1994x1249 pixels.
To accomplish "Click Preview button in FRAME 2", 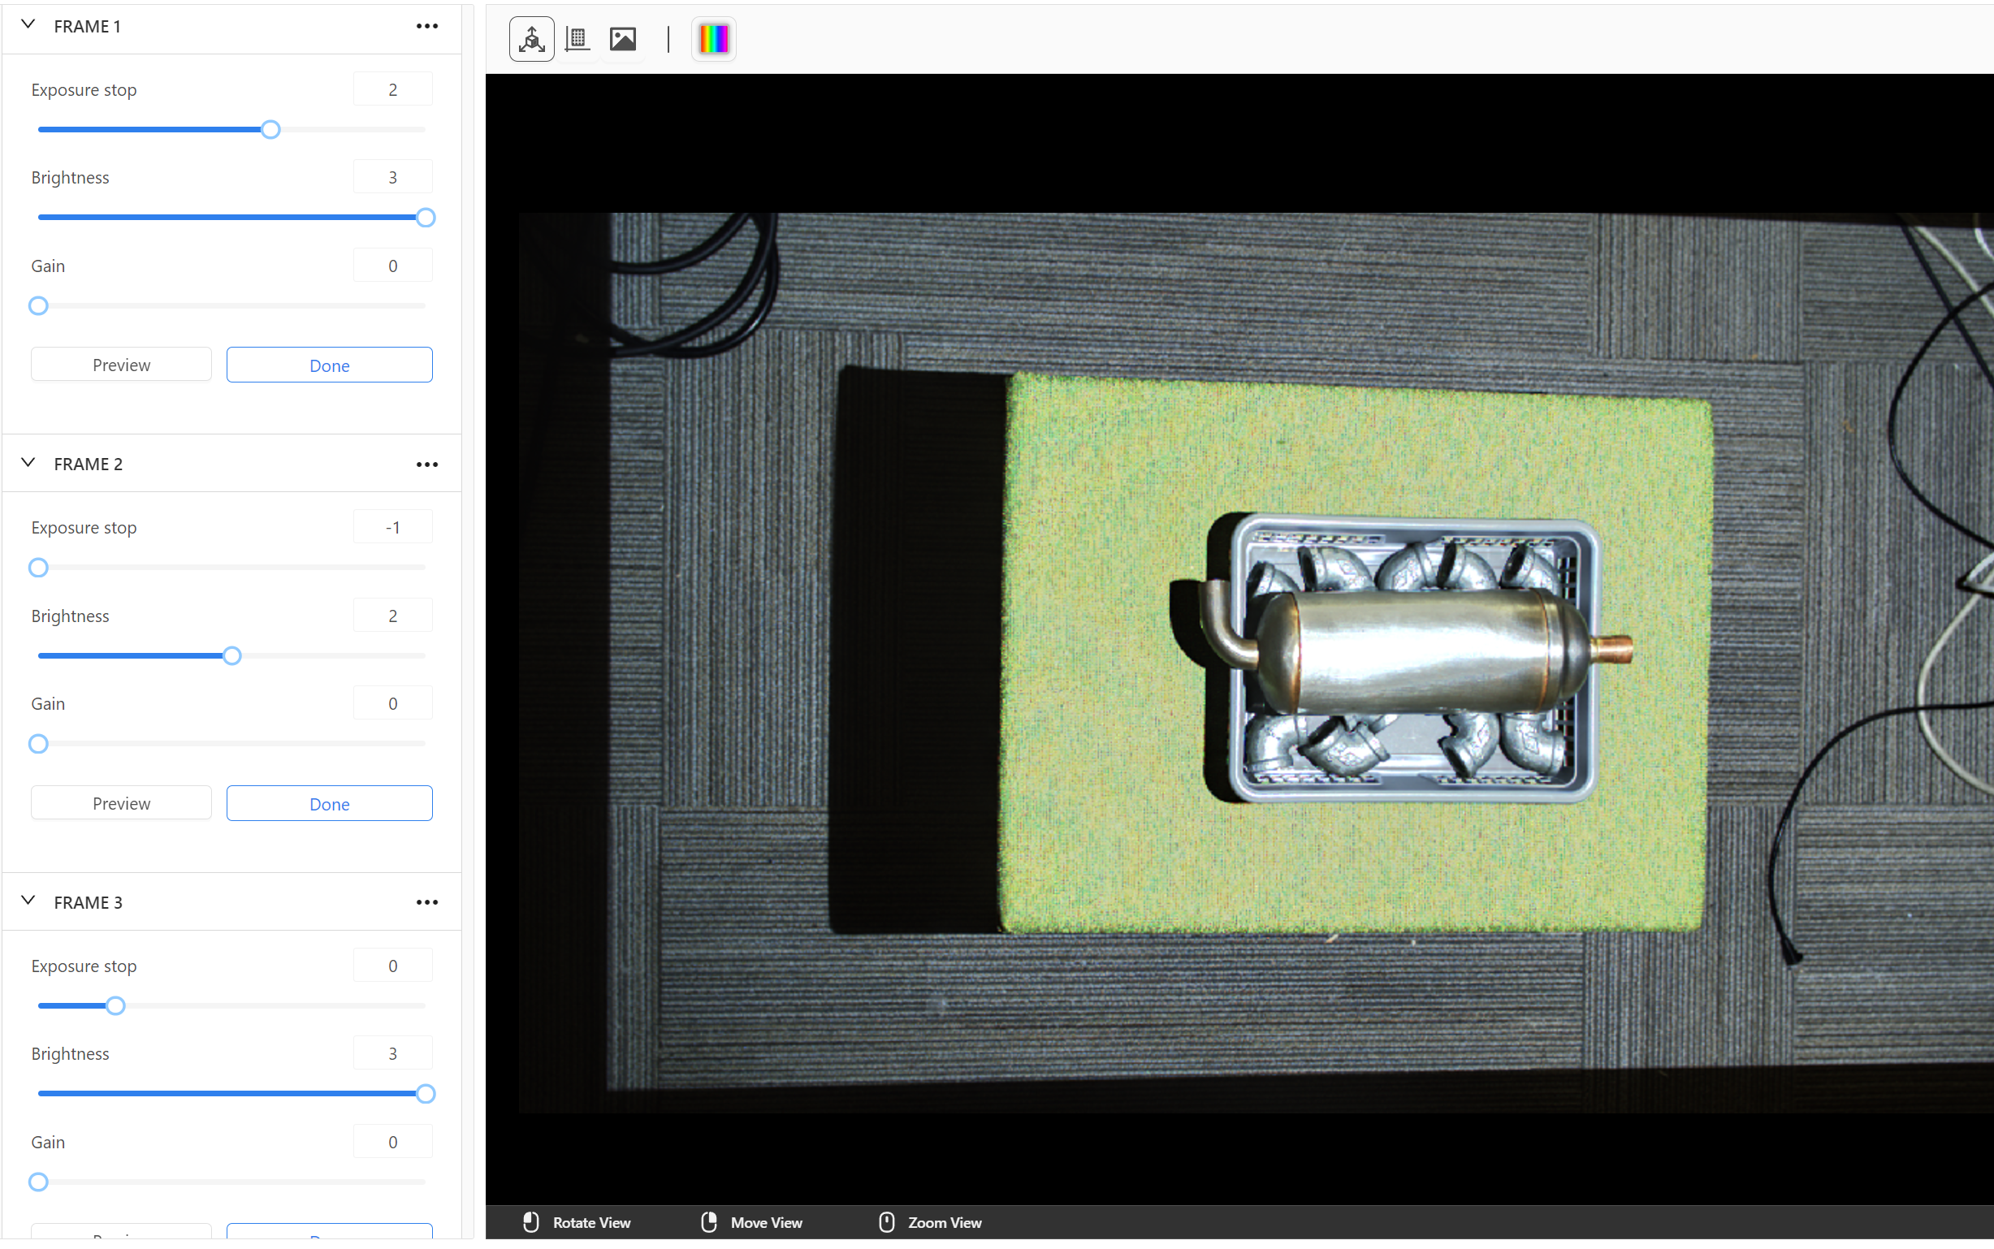I will 123,803.
